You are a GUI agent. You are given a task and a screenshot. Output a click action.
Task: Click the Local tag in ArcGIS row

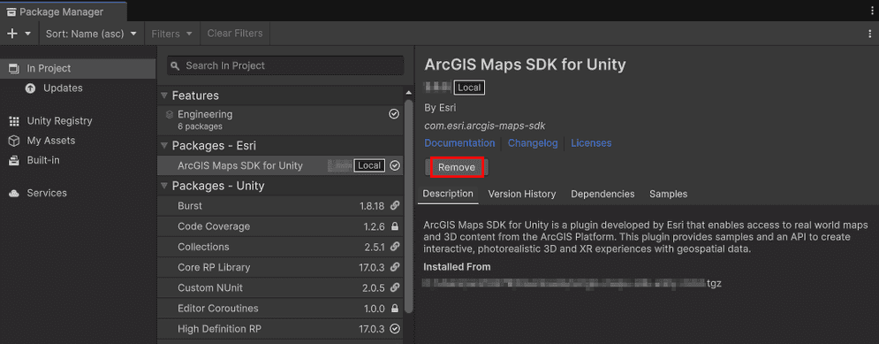[369, 165]
